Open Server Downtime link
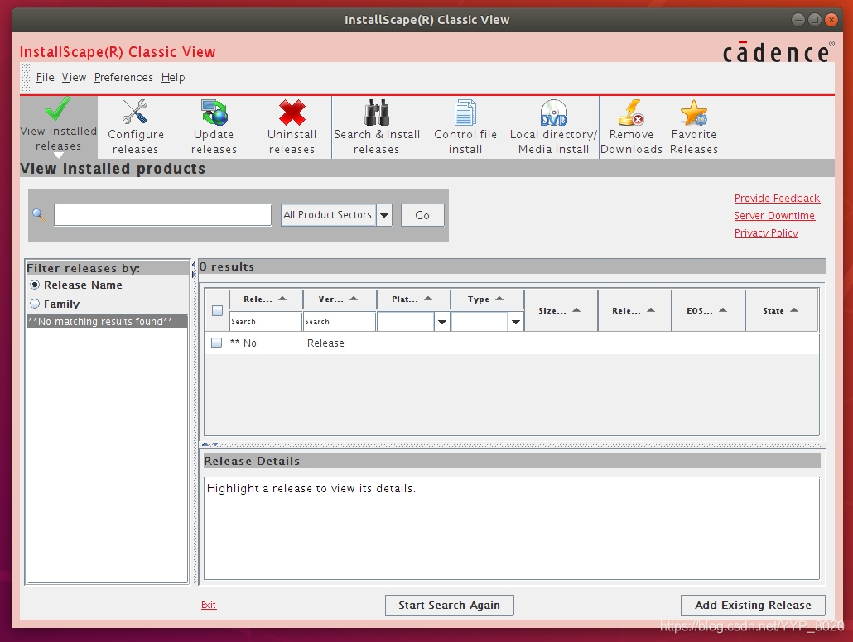Viewport: 853px width, 642px height. [774, 215]
